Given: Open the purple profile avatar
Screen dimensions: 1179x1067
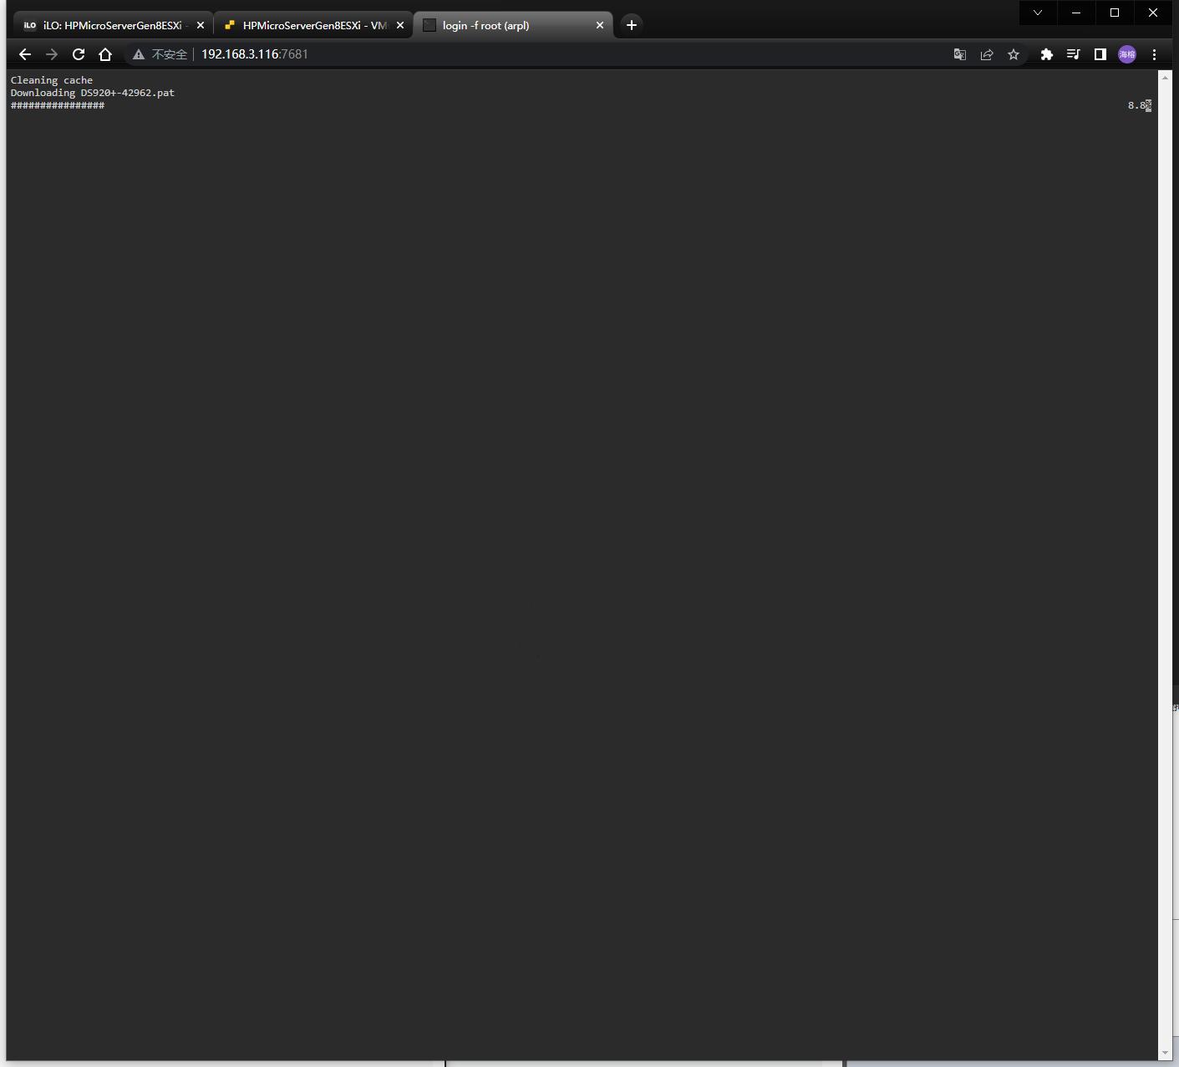Looking at the screenshot, I should click(1127, 54).
